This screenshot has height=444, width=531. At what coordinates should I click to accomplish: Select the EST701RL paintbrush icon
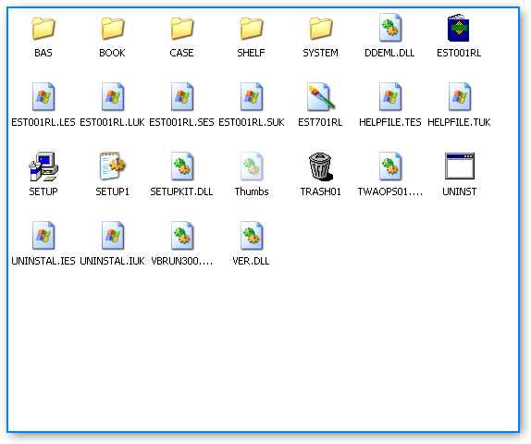pos(321,97)
